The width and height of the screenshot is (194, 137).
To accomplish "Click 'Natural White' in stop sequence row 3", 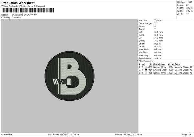I will pyautogui.click(x=160, y=73).
